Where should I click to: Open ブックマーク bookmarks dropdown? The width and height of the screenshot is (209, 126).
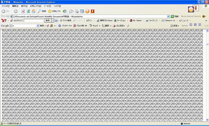(x=65, y=26)
